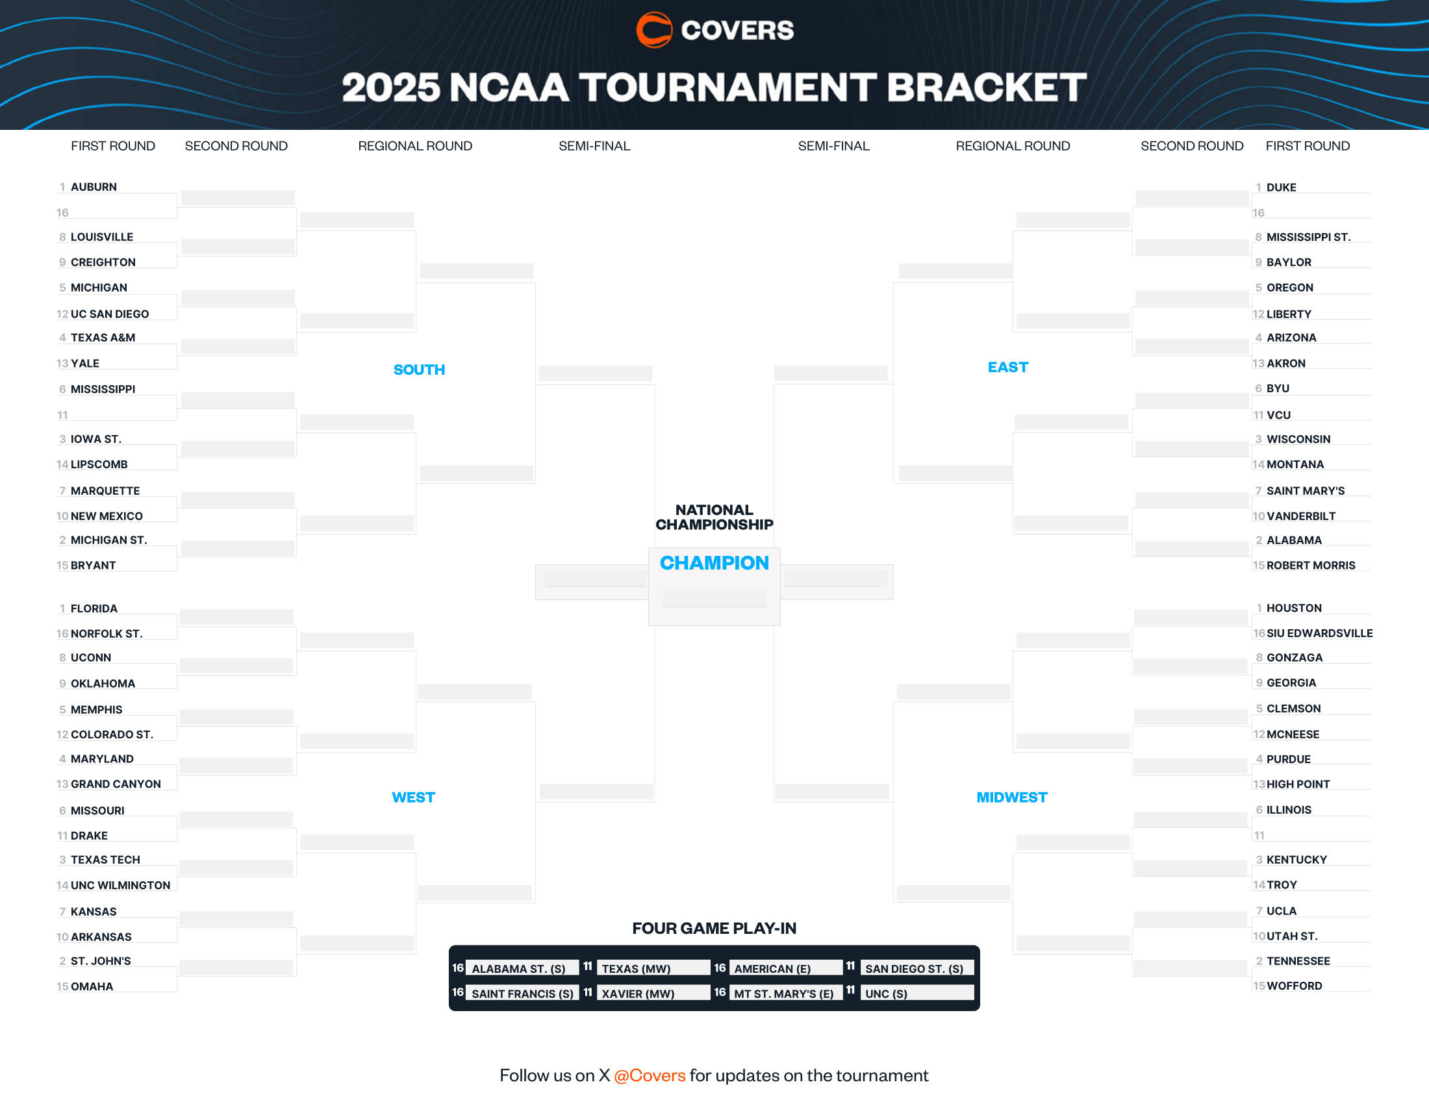Click the National Championship heading

714,517
